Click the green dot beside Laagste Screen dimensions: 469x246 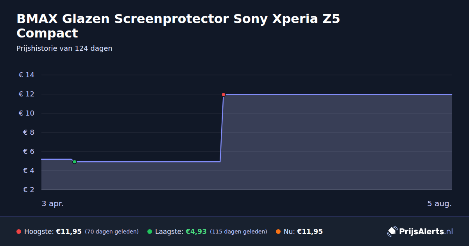point(150,232)
